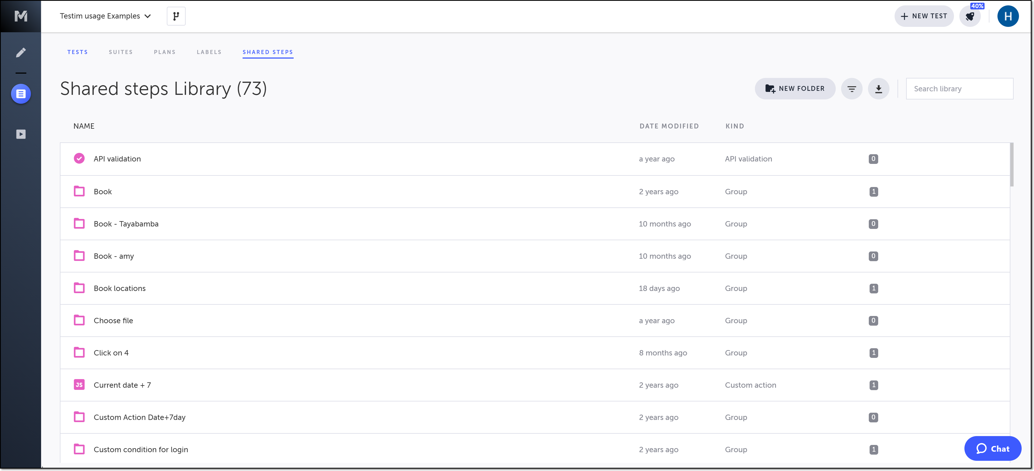Switch to the Suites tab
The height and width of the screenshot is (471, 1034).
pyautogui.click(x=120, y=52)
